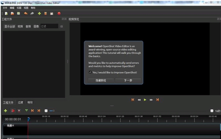Add a track using the timeline's green plus
The image size is (221, 139).
point(5,111)
